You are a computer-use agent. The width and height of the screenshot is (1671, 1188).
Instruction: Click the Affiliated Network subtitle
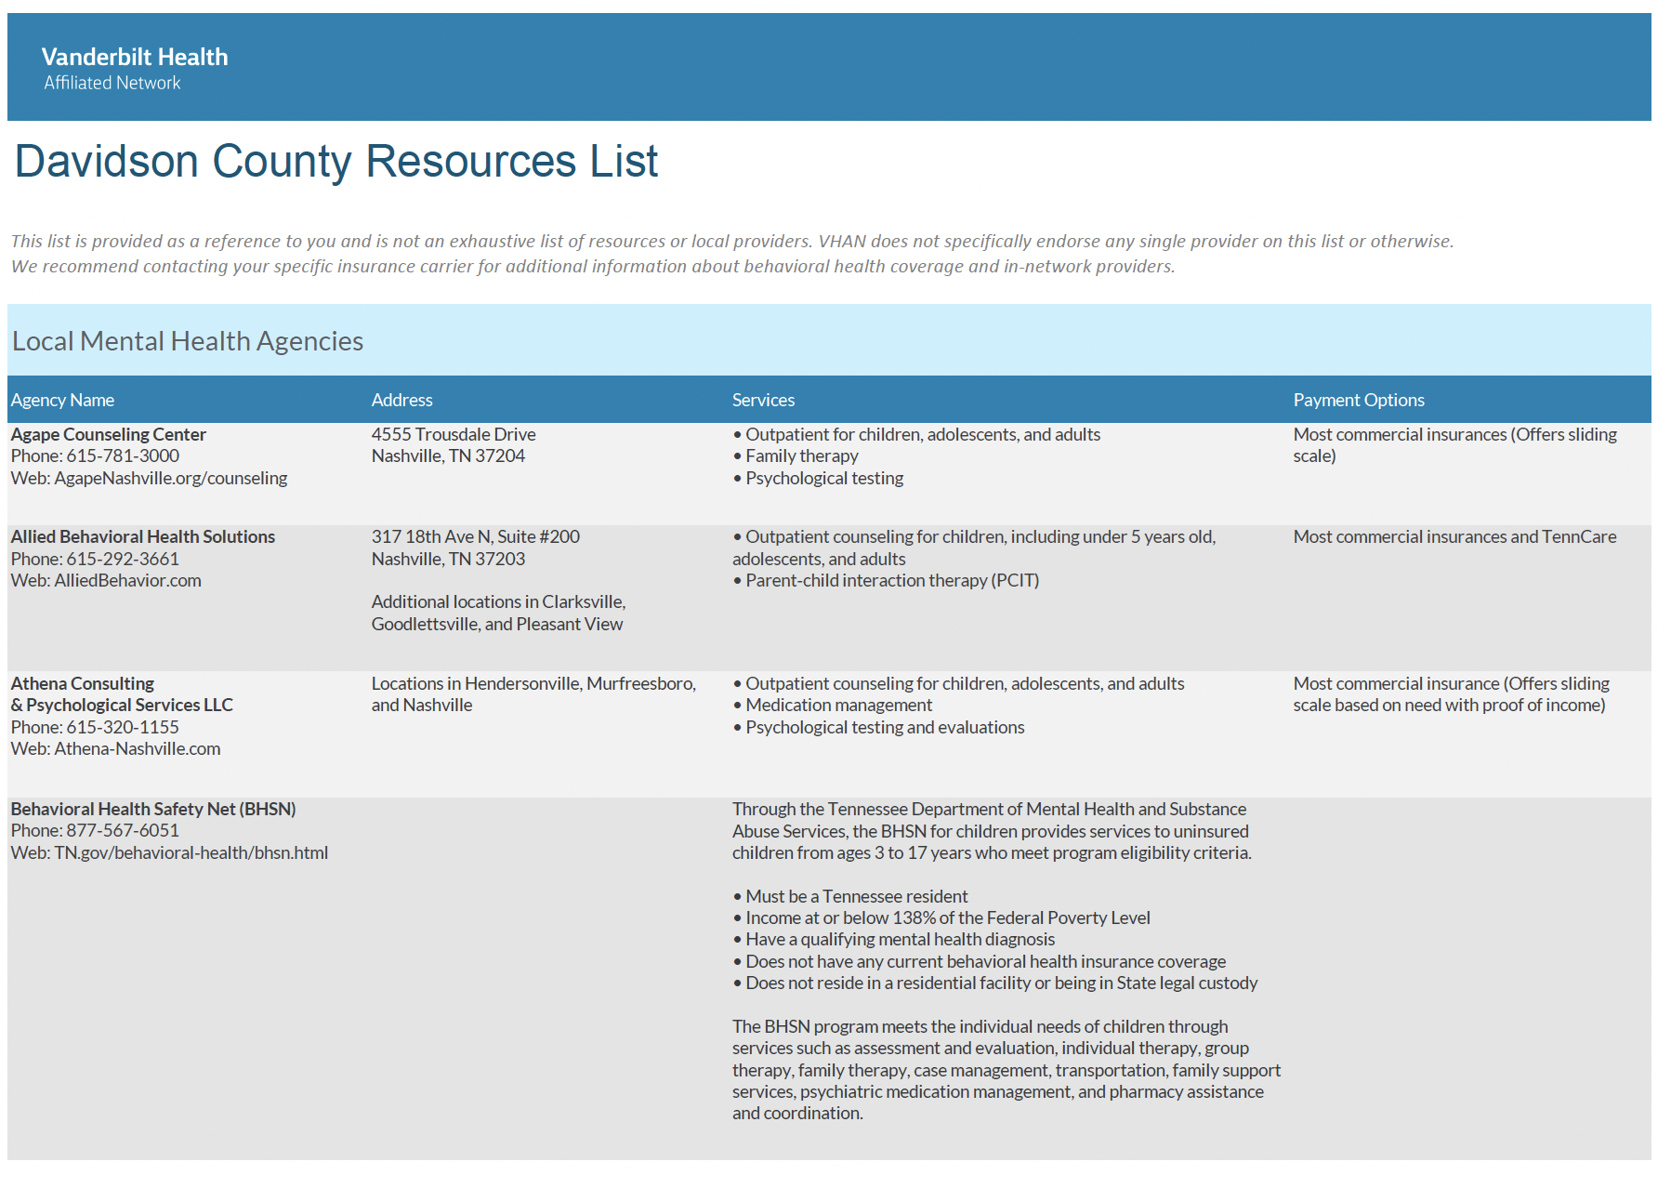click(x=112, y=83)
